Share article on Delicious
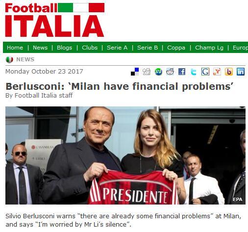Screen dimensions: 248x232 135,72
